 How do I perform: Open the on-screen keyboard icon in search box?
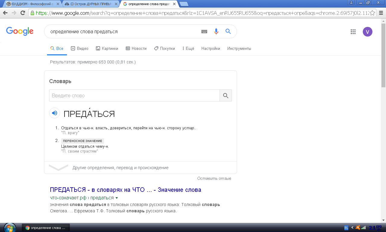coord(204,31)
